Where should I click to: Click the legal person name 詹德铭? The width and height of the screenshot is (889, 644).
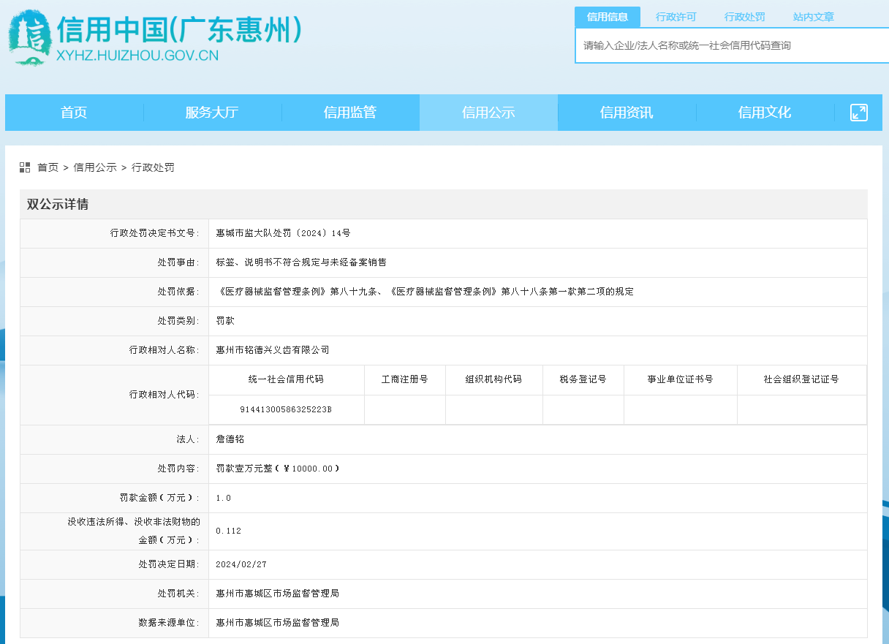pos(230,440)
